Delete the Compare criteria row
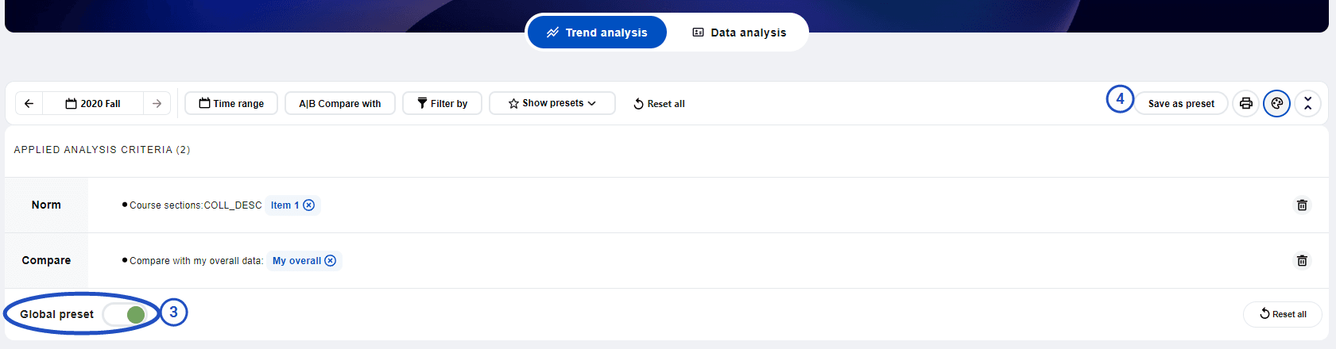The width and height of the screenshot is (1336, 349). [1302, 261]
